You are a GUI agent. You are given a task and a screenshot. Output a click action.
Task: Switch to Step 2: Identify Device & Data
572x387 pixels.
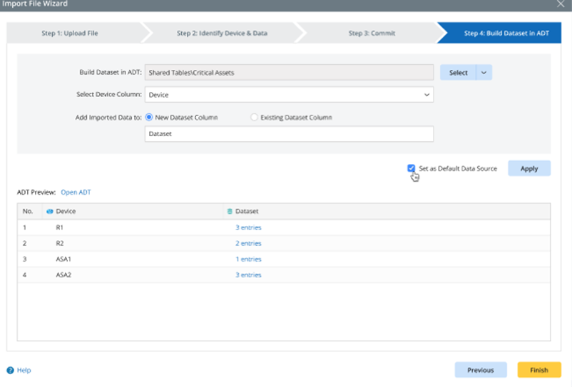tap(222, 33)
